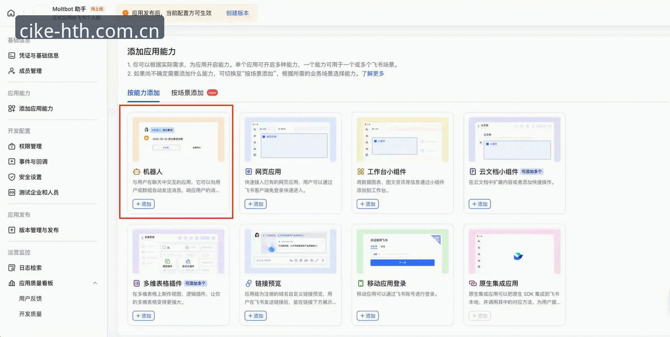Click the 安全设置 shield icon
The height and width of the screenshot is (337, 670).
coord(12,177)
